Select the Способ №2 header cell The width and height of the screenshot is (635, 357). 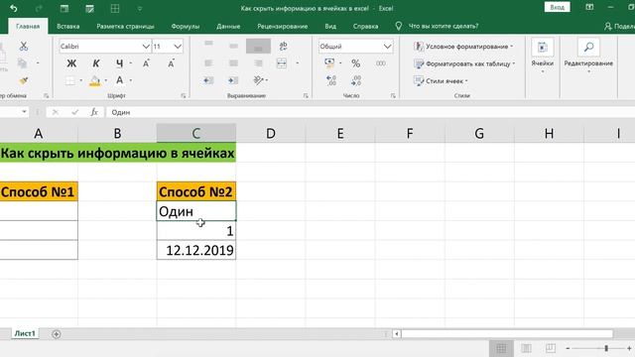click(196, 191)
